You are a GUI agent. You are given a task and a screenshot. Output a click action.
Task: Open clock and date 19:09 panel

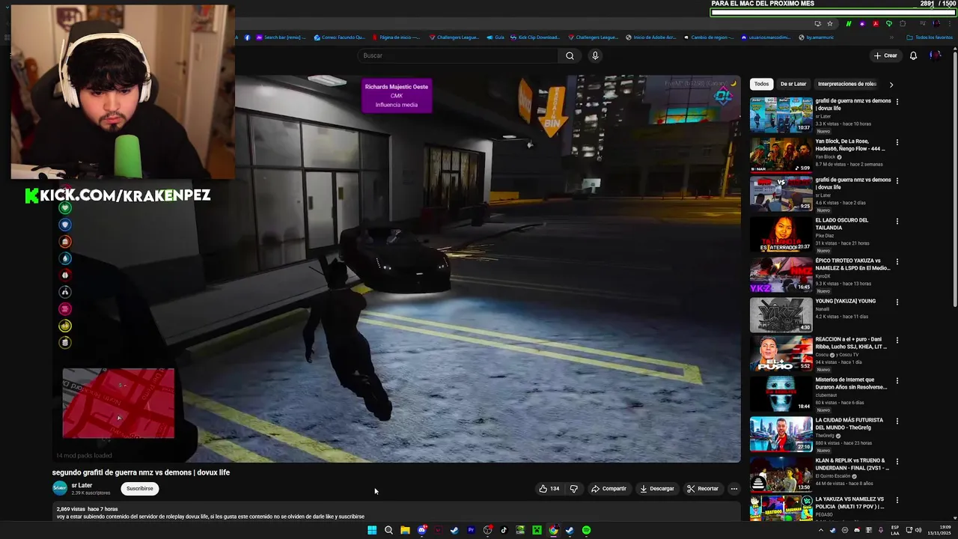tap(939, 530)
